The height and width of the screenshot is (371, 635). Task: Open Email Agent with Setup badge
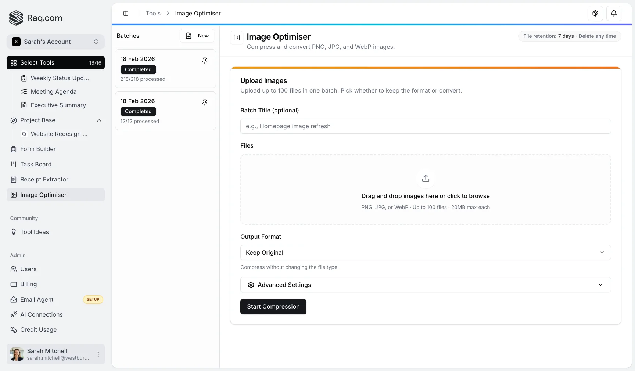click(x=37, y=300)
